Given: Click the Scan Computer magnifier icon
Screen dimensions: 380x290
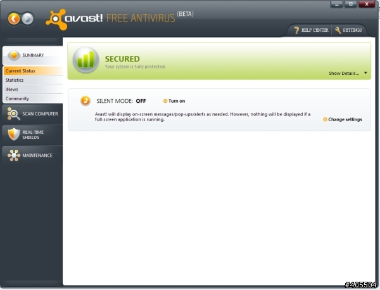Looking at the screenshot, I should click(13, 114).
